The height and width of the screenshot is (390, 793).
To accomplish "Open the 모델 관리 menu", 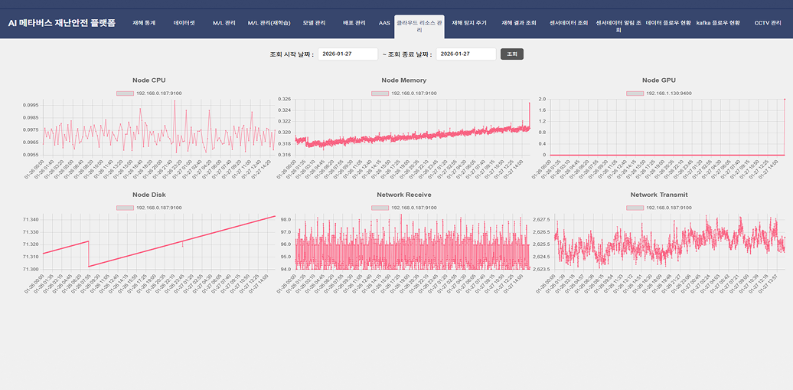I will tap(314, 23).
